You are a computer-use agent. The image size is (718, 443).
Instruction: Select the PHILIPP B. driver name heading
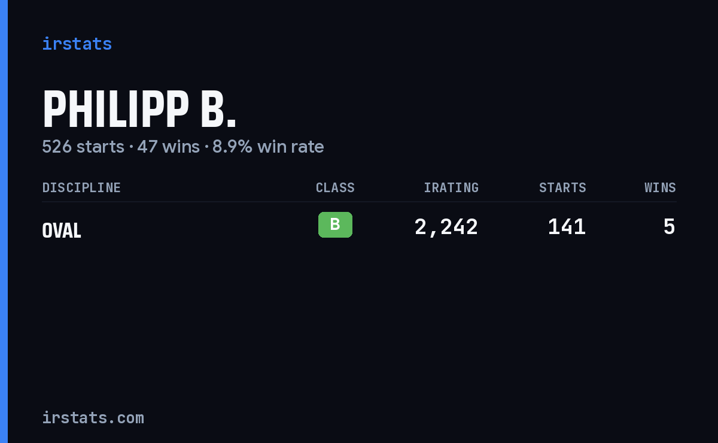139,110
